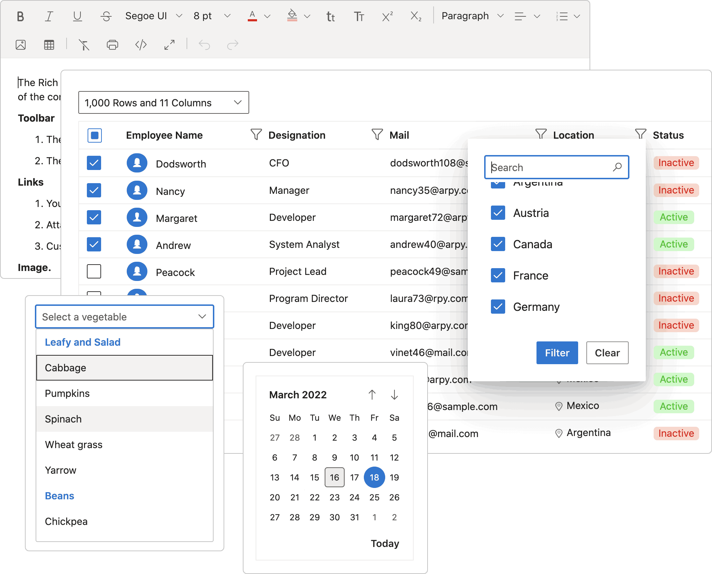Select March 25 in calendar
This screenshot has width=712, height=574.
(374, 497)
